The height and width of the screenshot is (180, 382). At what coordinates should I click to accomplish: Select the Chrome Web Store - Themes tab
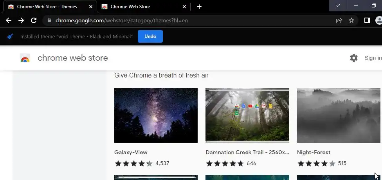coord(47,6)
